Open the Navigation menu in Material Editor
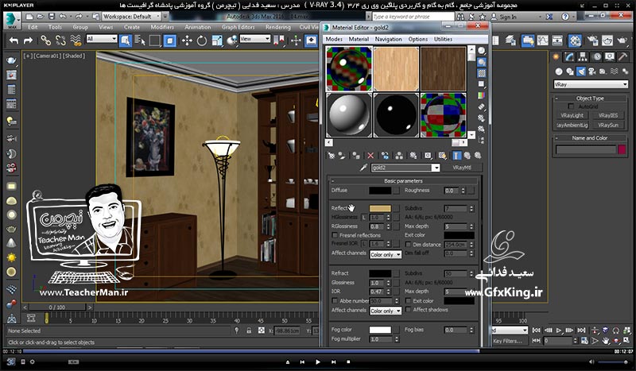The image size is (636, 371). [388, 40]
